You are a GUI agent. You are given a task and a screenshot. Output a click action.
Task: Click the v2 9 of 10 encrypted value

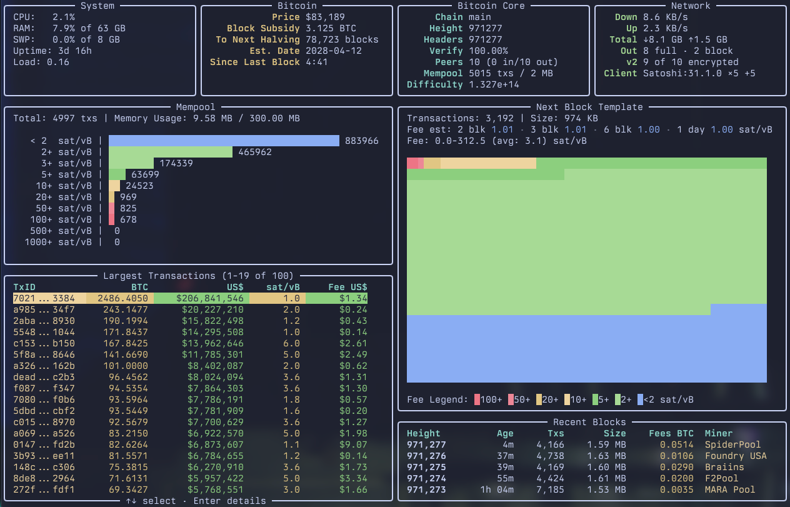click(691, 62)
